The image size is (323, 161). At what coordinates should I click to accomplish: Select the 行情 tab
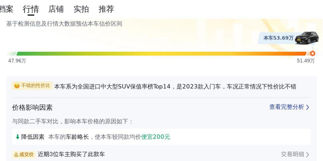[x=31, y=9]
